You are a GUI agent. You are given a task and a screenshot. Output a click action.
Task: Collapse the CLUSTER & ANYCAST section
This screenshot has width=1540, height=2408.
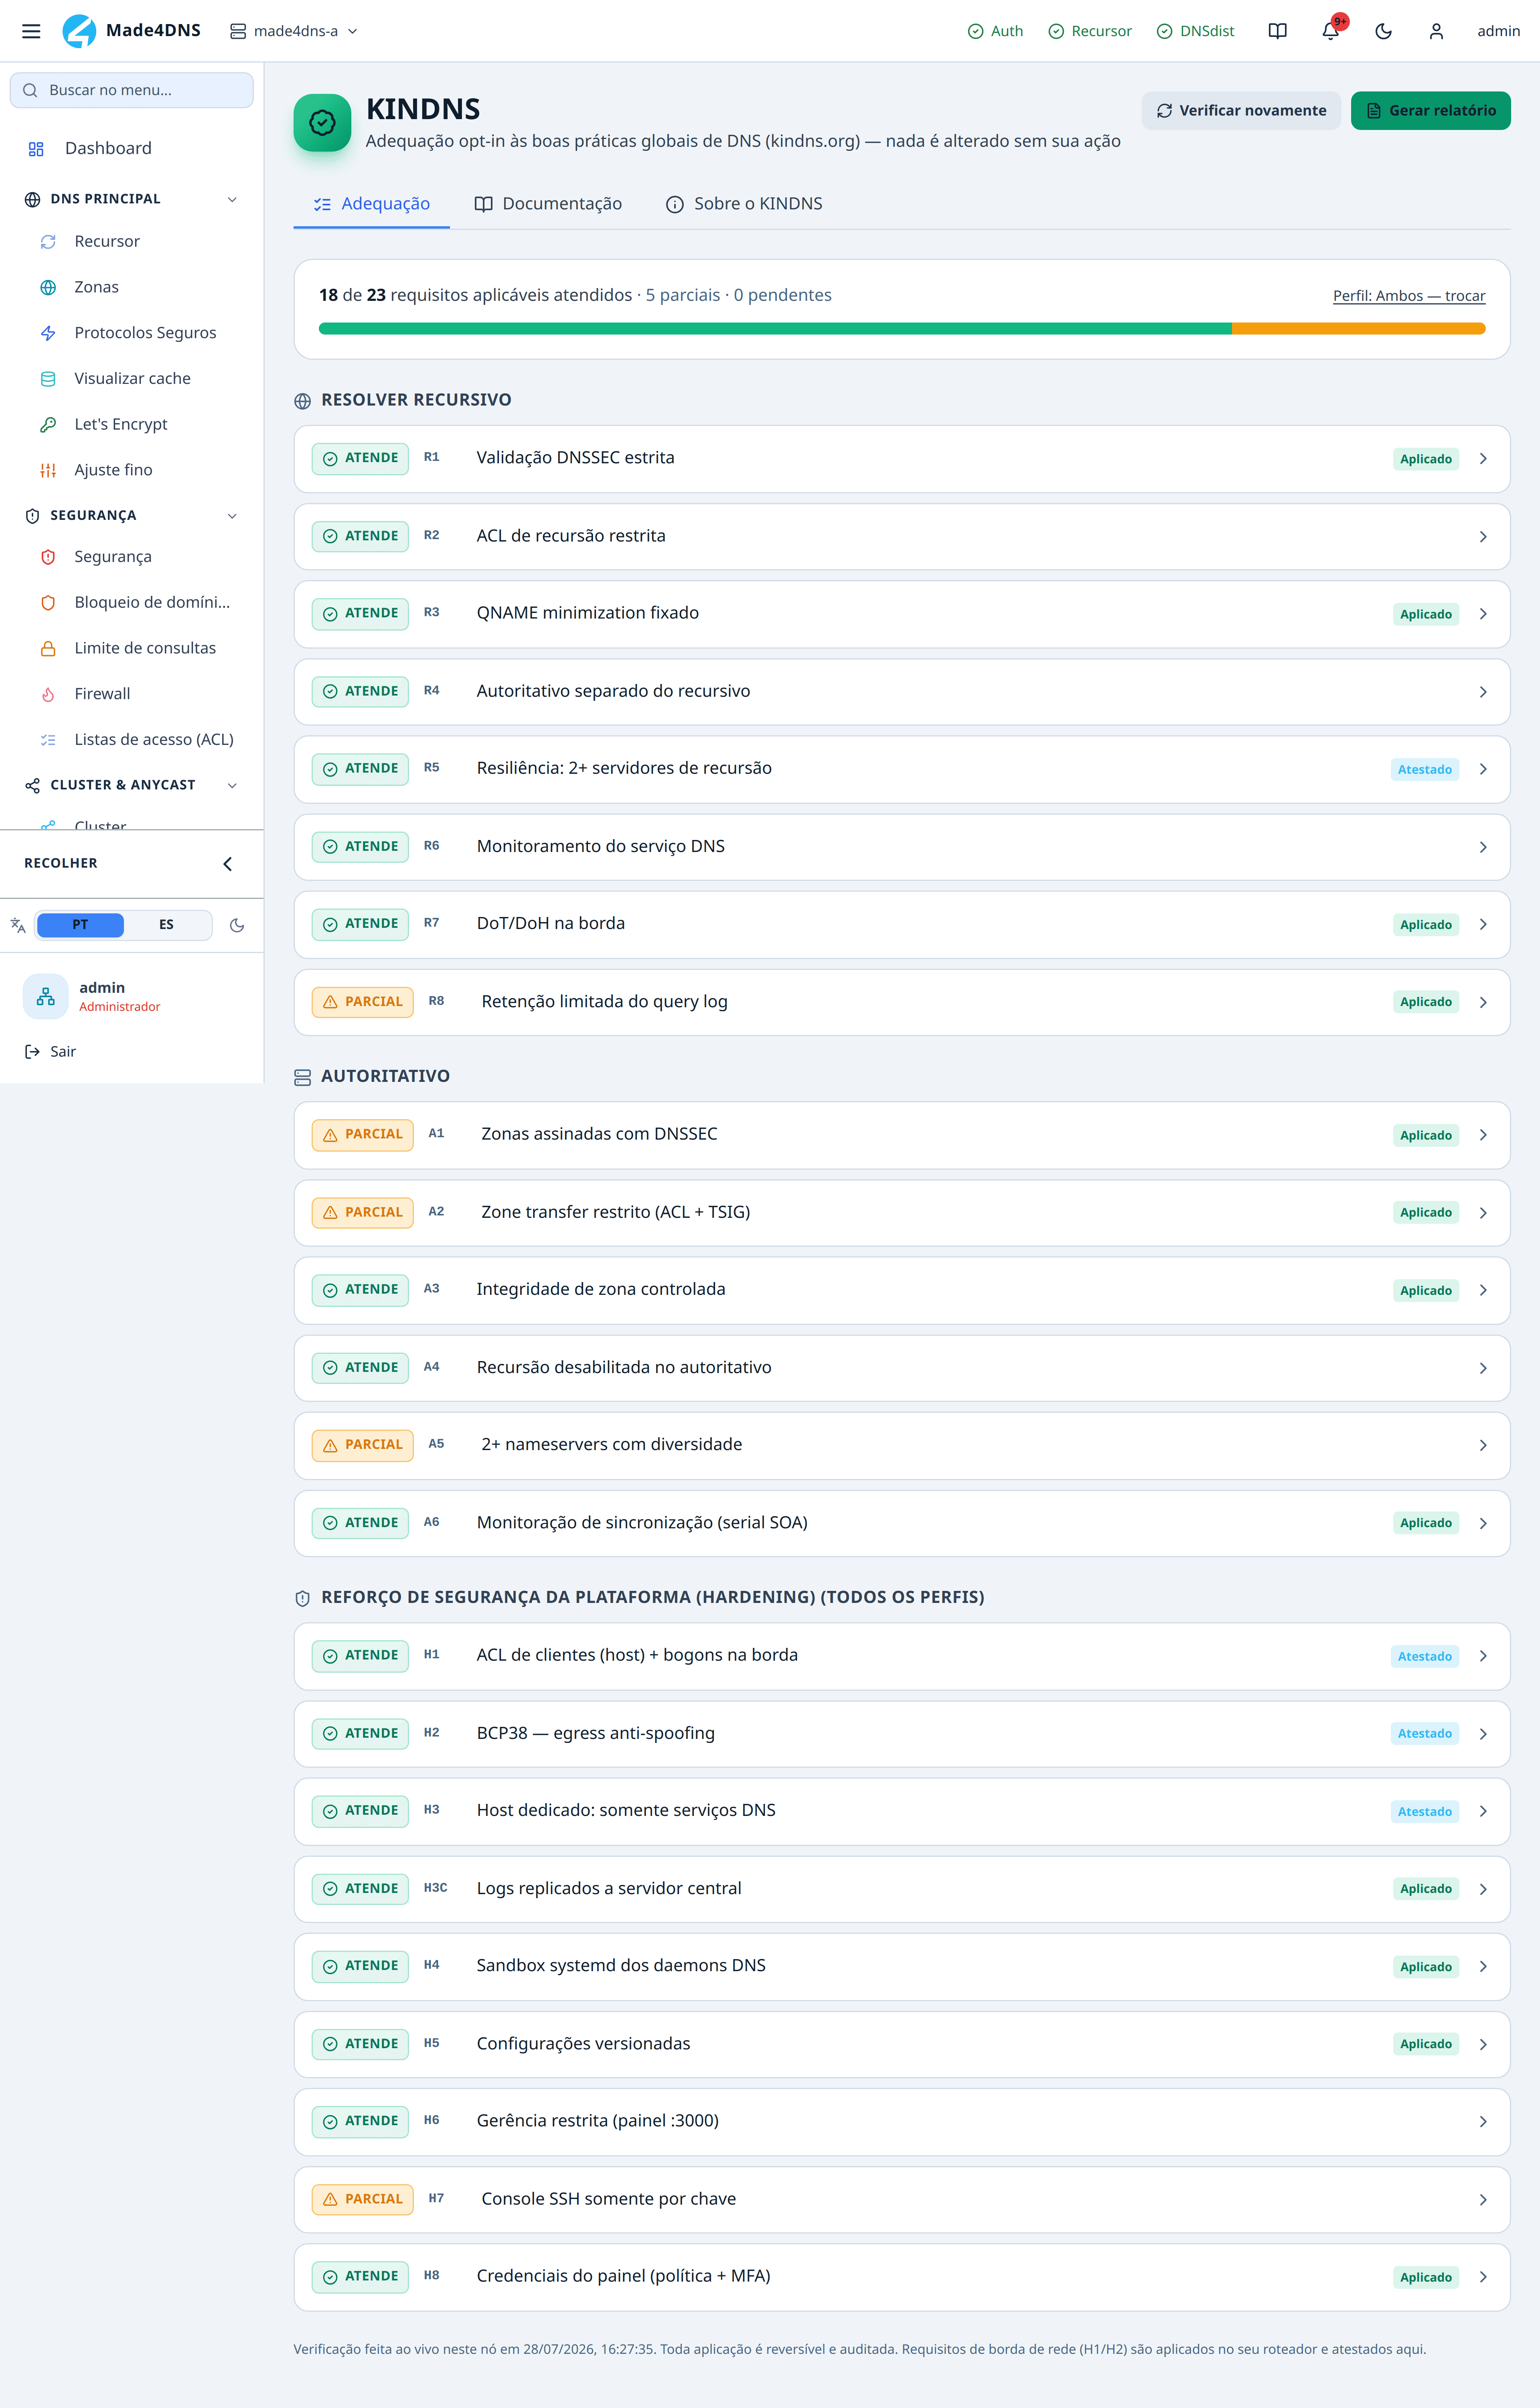pos(232,785)
